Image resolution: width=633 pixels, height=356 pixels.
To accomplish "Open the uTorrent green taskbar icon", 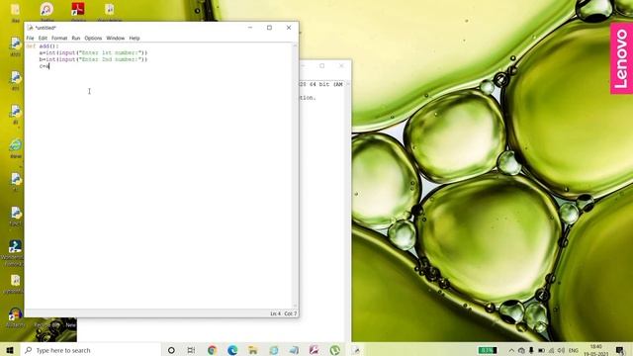I will click(x=335, y=350).
